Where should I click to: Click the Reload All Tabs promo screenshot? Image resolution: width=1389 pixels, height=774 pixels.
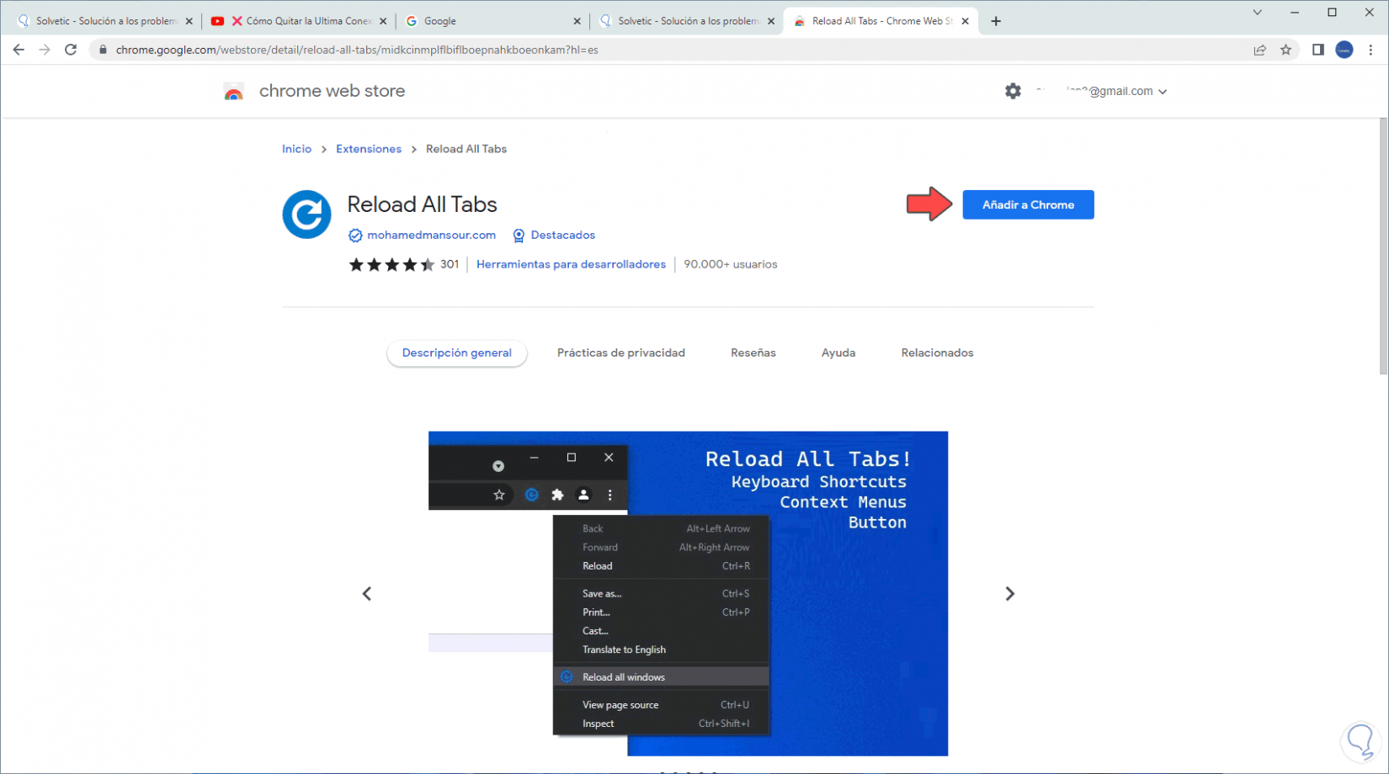(x=688, y=594)
